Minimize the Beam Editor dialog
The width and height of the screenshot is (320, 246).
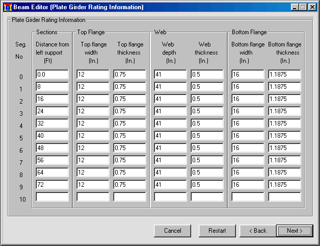click(x=295, y=7)
